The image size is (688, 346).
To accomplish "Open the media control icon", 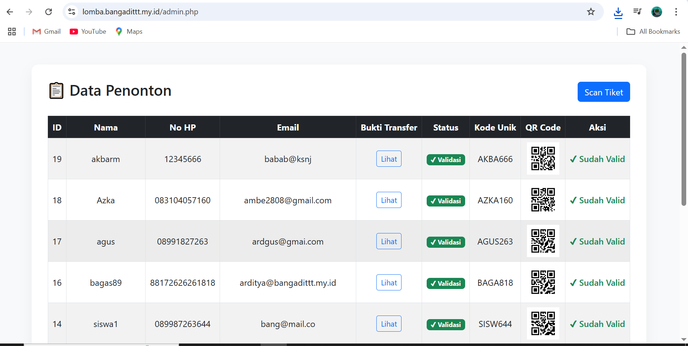I will [637, 12].
